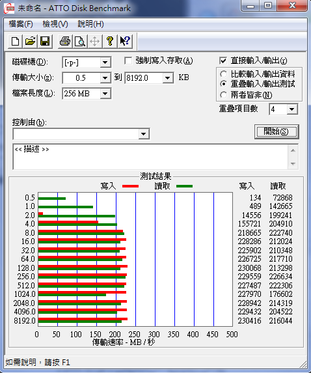Click the 128.0 transfer size row label
Screen dimensions: 311x373
coord(26,268)
